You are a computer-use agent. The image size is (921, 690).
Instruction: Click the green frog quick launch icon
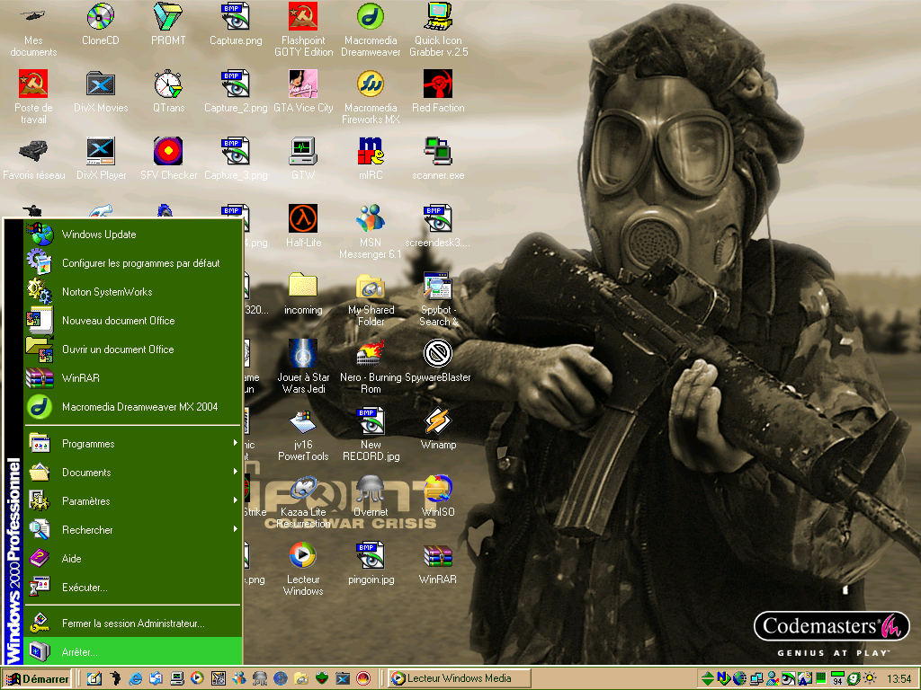(322, 678)
